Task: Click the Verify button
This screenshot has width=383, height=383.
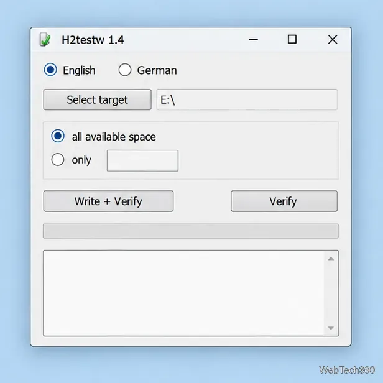Action: point(284,201)
